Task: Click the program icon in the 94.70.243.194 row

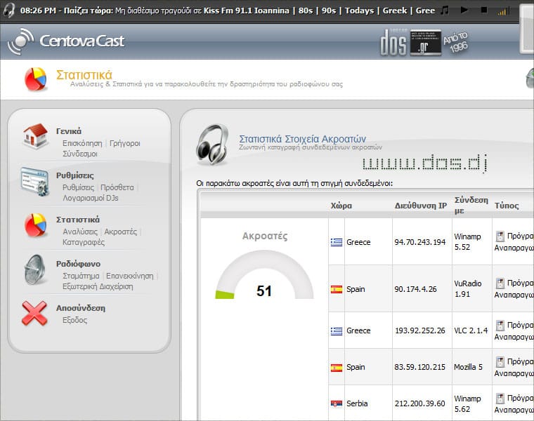Action: (x=500, y=236)
